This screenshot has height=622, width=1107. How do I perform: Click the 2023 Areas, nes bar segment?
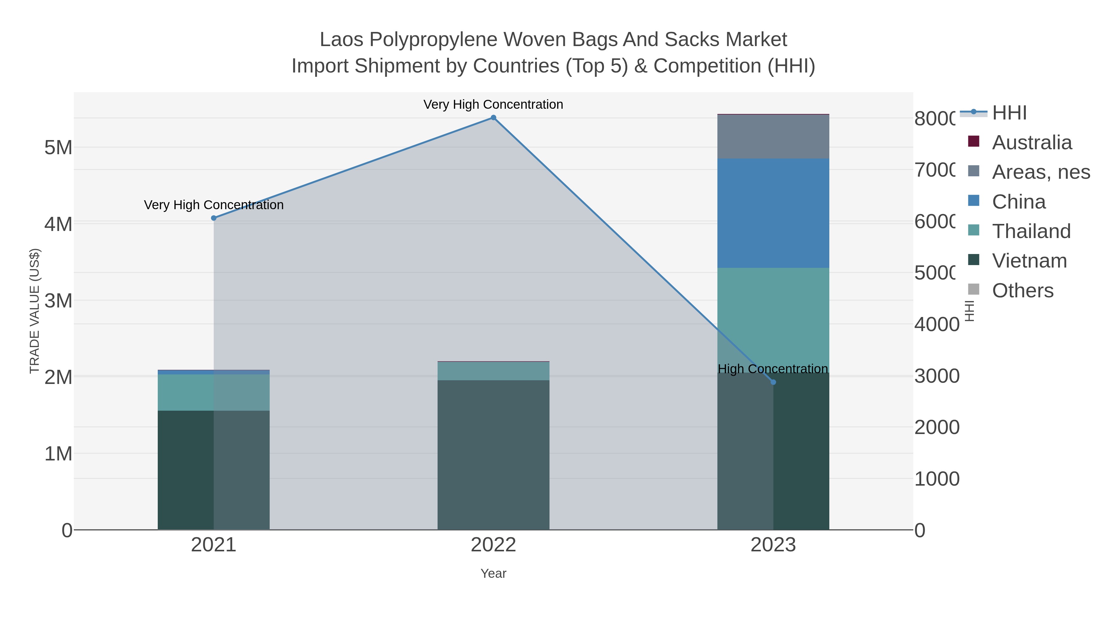[773, 136]
